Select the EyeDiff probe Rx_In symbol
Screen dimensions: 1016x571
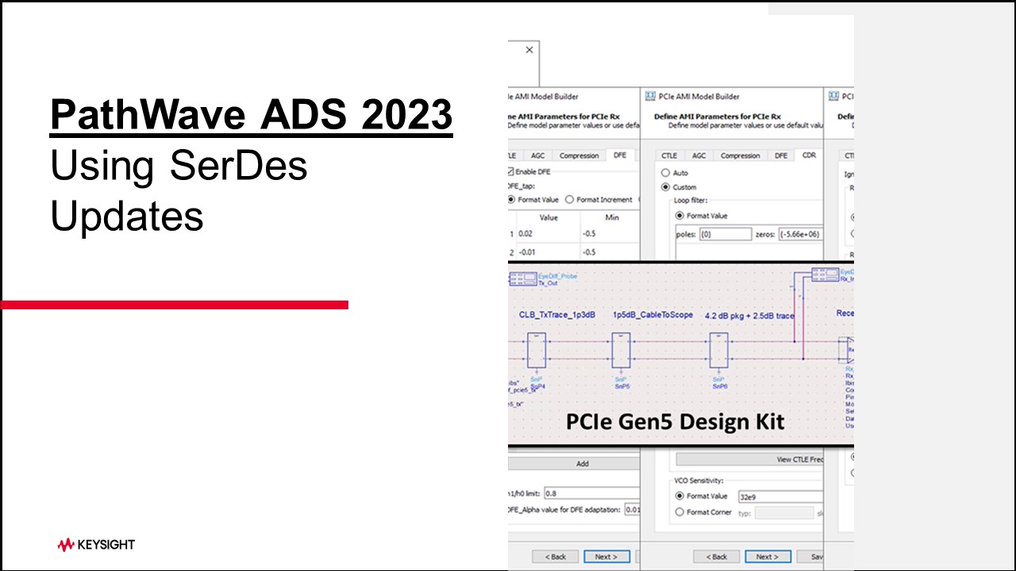825,274
